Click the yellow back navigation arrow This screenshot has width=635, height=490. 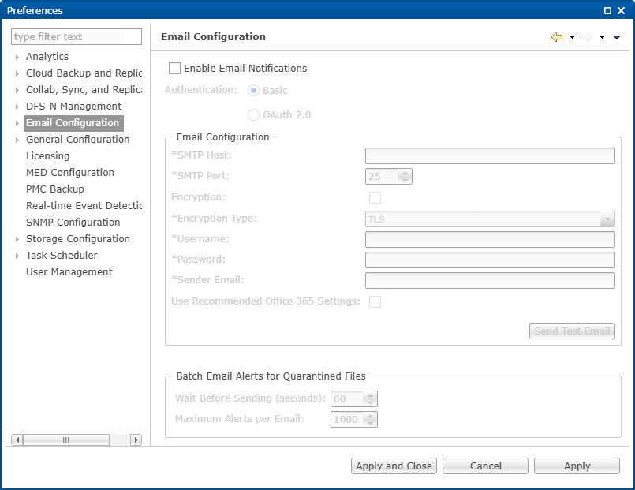pyautogui.click(x=557, y=37)
